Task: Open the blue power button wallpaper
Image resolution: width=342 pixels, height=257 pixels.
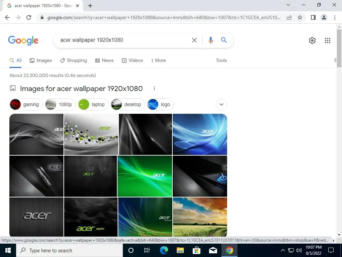Action: (200, 176)
